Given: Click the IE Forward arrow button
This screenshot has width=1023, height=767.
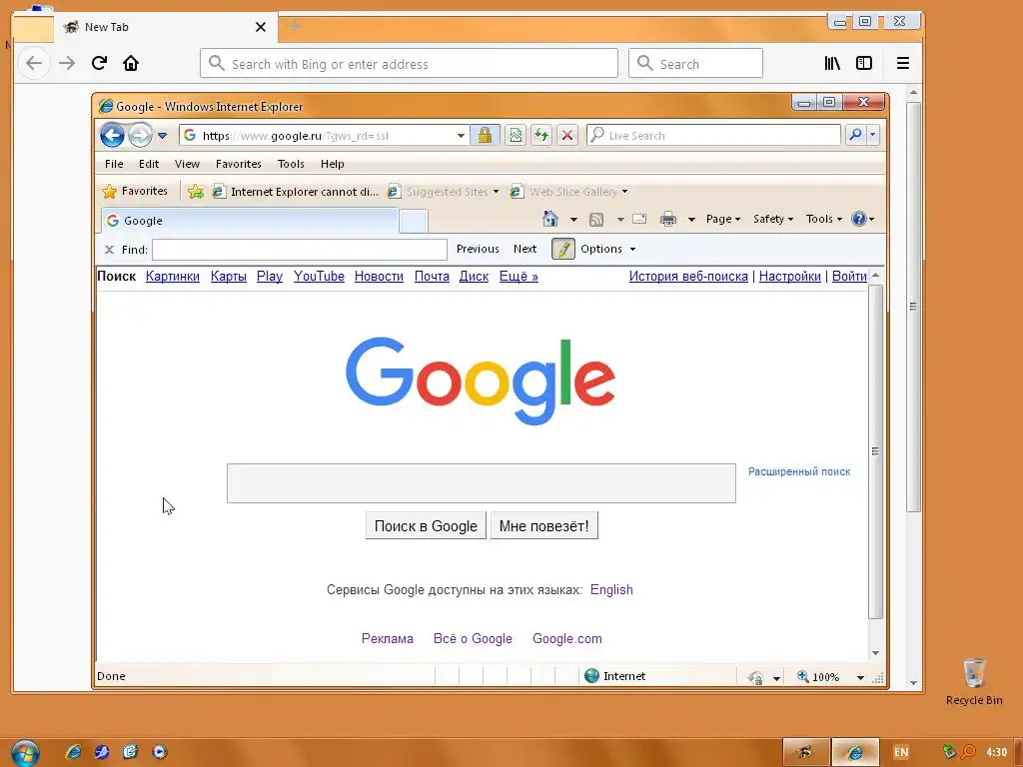Looking at the screenshot, I should [140, 136].
